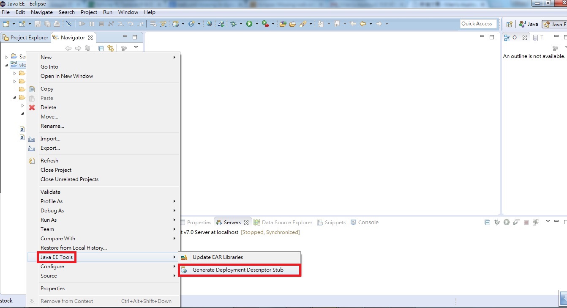Click the Forward arrow in main toolbar

379,24
